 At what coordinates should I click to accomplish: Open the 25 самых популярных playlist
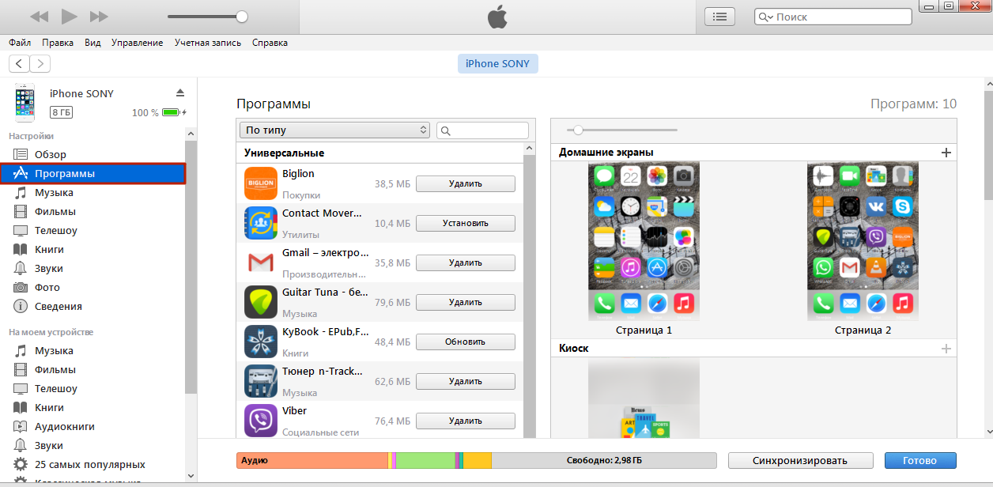click(93, 464)
